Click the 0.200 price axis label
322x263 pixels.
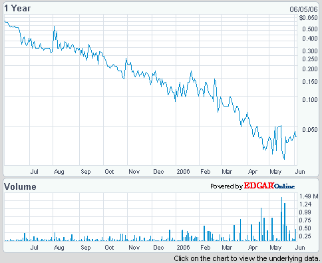tap(310, 69)
